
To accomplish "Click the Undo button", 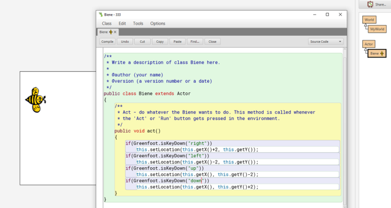I will [125, 41].
